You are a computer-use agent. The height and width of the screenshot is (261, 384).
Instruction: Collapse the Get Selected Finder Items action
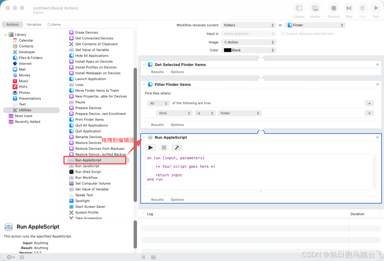point(144,64)
